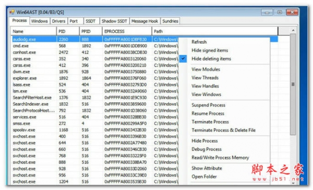Choose Debug Process

[207, 149]
